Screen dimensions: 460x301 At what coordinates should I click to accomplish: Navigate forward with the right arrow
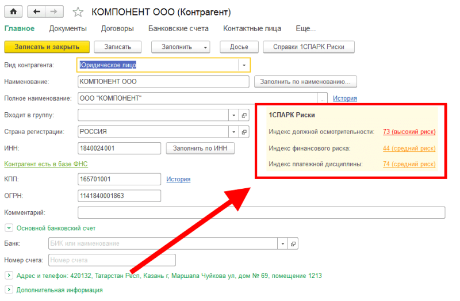pyautogui.click(x=54, y=12)
